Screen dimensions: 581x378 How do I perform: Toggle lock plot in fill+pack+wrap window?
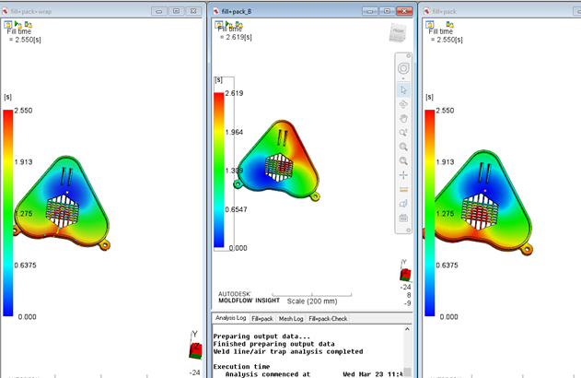(x=29, y=25)
